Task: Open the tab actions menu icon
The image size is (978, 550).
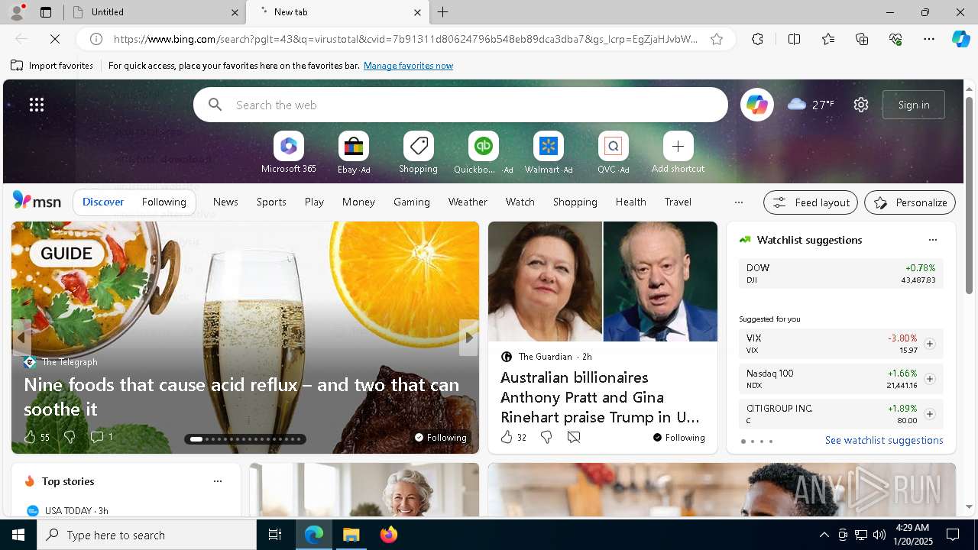Action: [x=46, y=12]
